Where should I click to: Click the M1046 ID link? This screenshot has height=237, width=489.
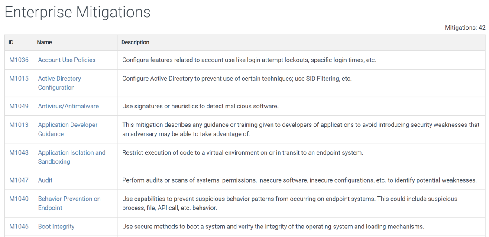(x=19, y=227)
